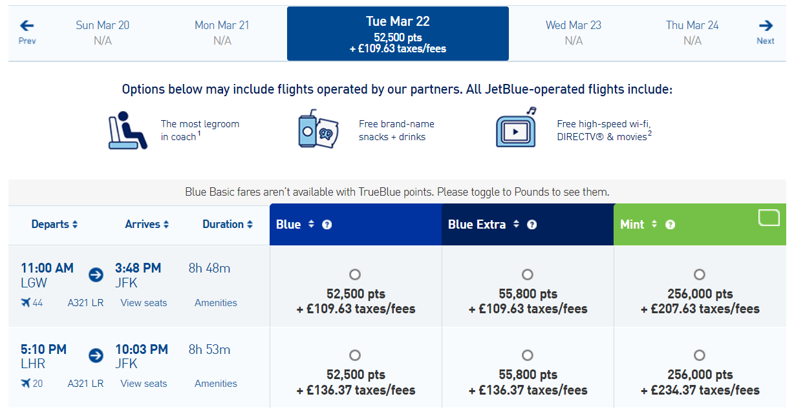
Task: View Amenities for the LHR to JFK flight
Action: [x=215, y=383]
